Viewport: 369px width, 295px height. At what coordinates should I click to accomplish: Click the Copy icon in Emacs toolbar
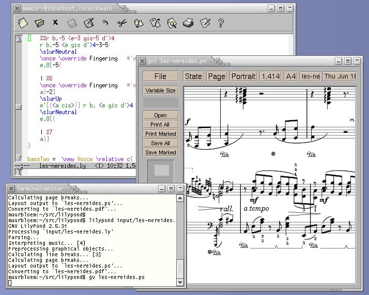(x=139, y=23)
